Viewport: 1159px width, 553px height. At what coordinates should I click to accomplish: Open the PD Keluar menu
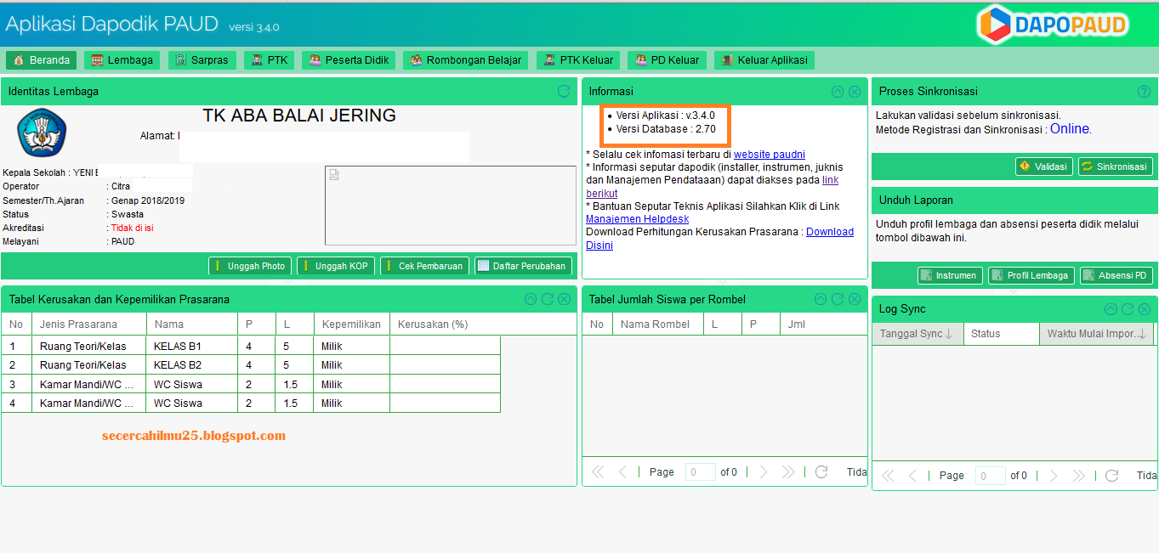pos(667,60)
